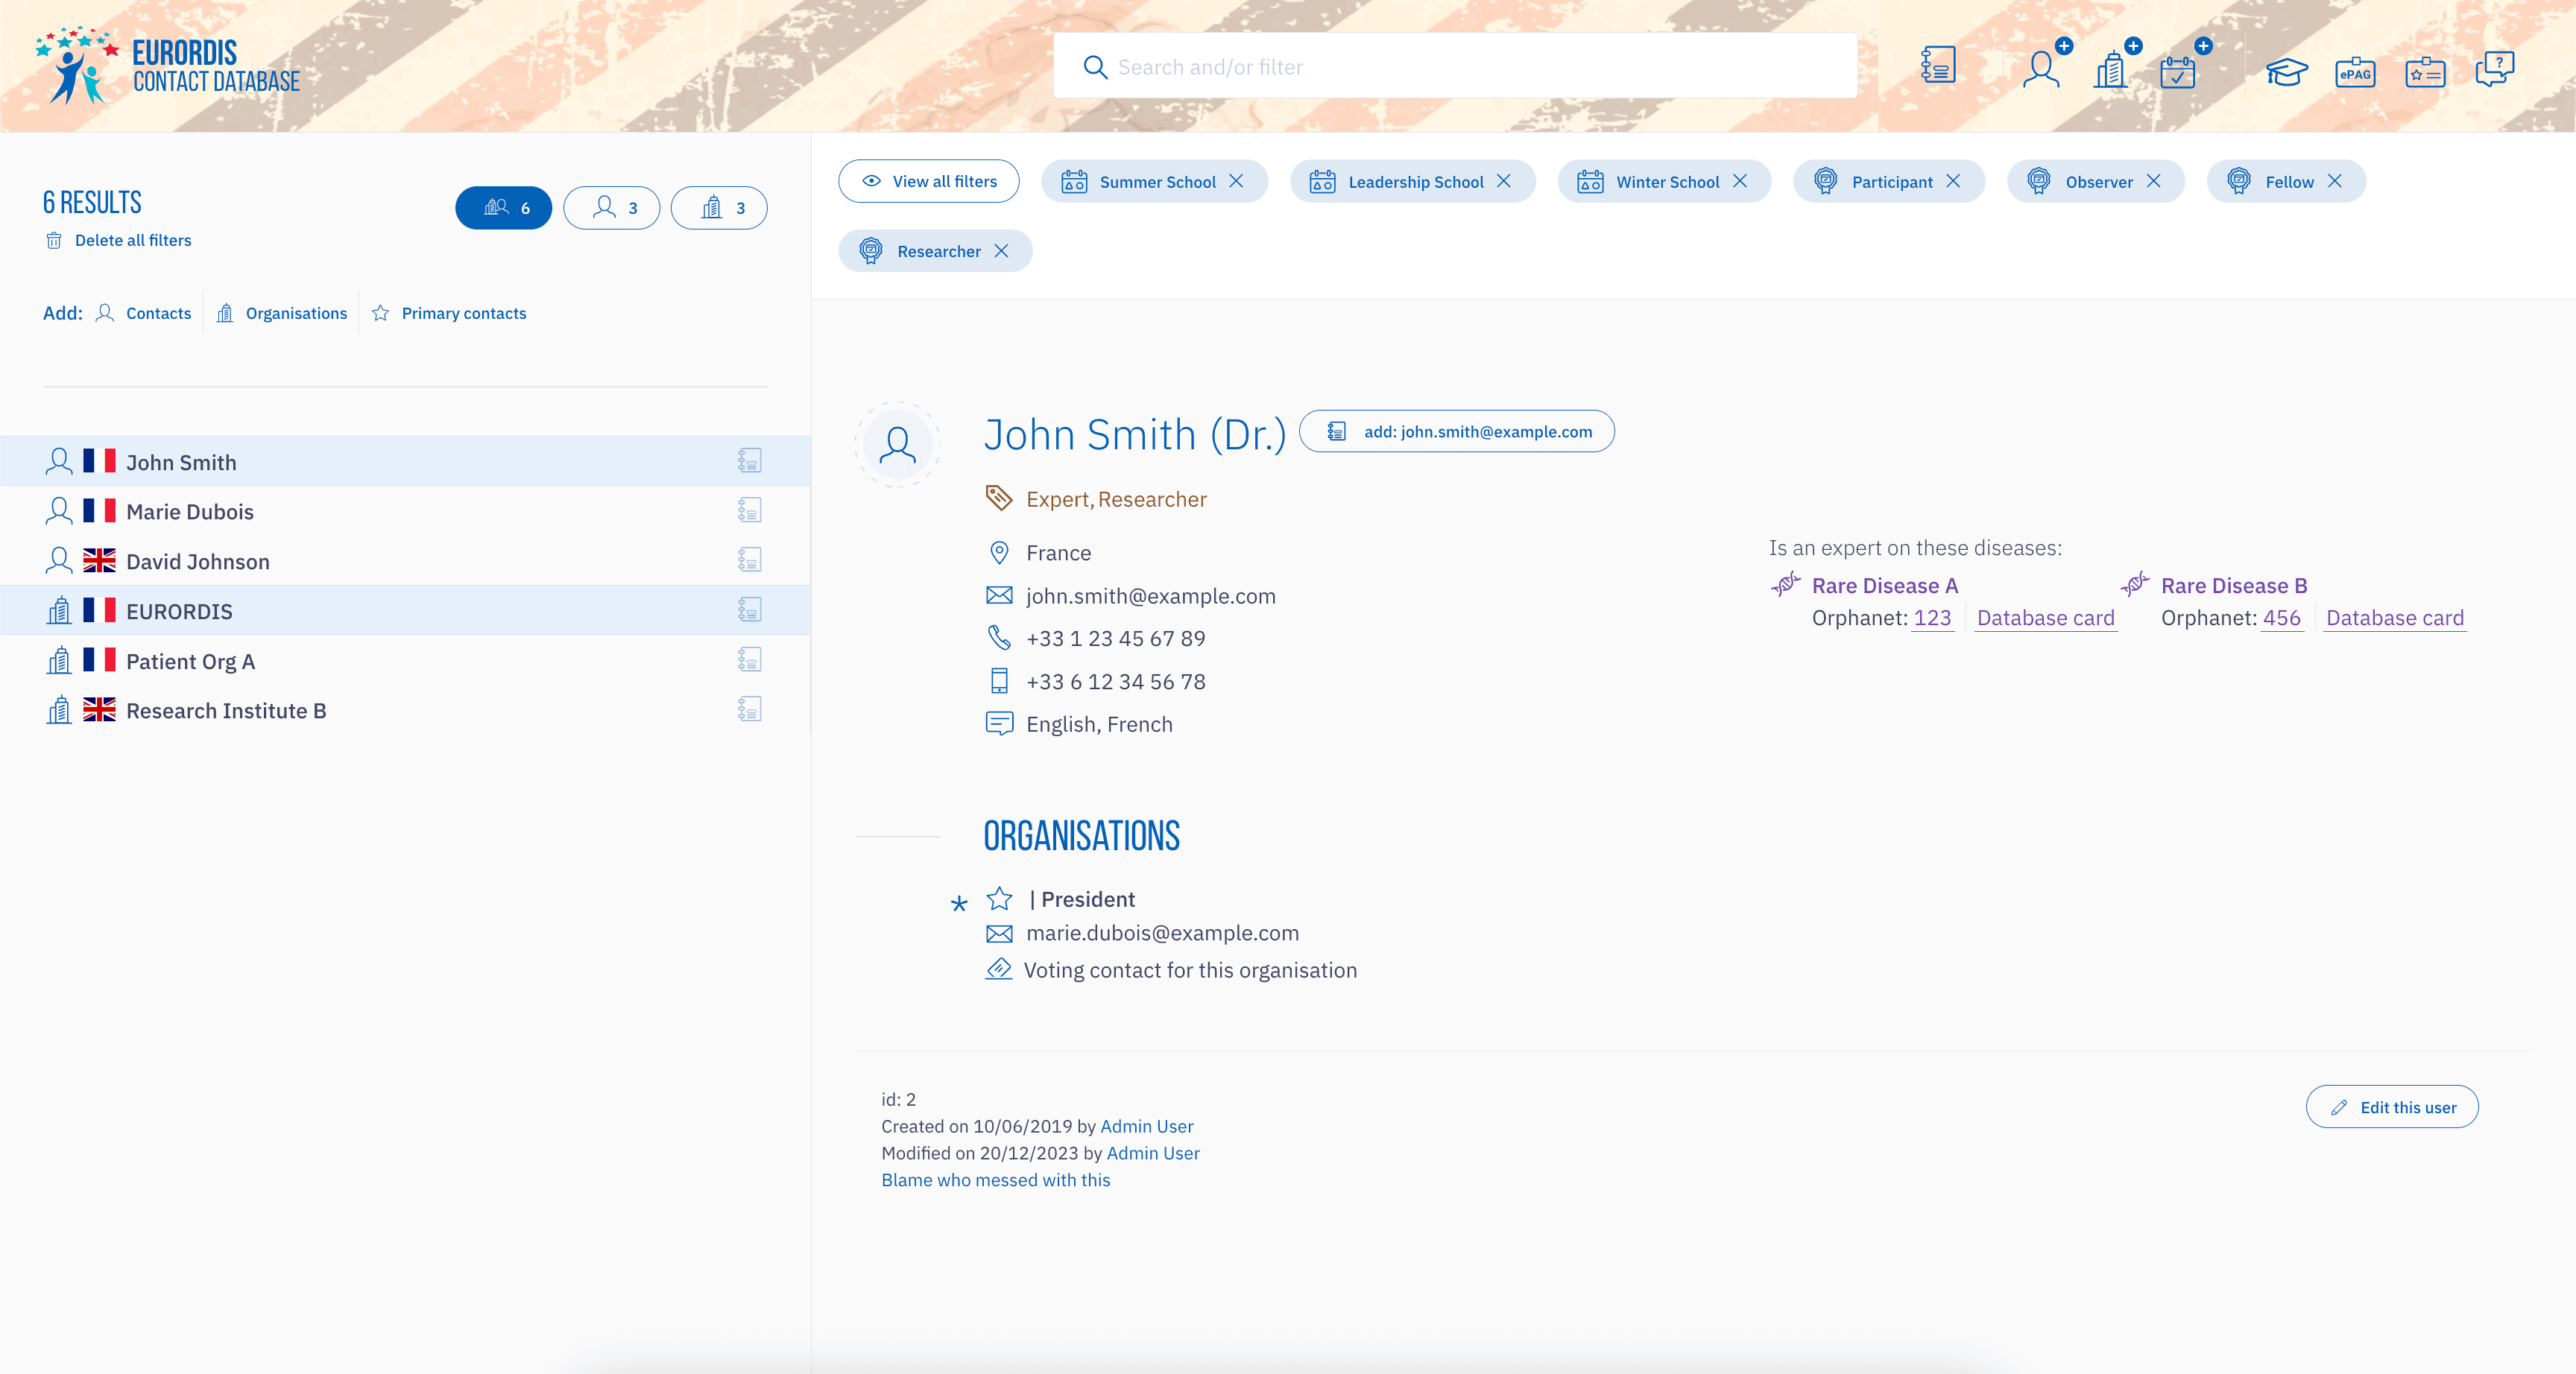The image size is (2576, 1374).
Task: Open the help question bubble icon
Action: coord(2494,68)
